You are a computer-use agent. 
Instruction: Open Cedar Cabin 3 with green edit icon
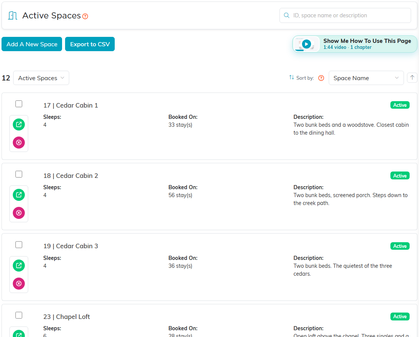pyautogui.click(x=19, y=266)
